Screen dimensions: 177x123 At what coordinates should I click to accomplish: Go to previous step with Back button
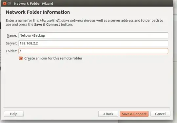pos(108,114)
